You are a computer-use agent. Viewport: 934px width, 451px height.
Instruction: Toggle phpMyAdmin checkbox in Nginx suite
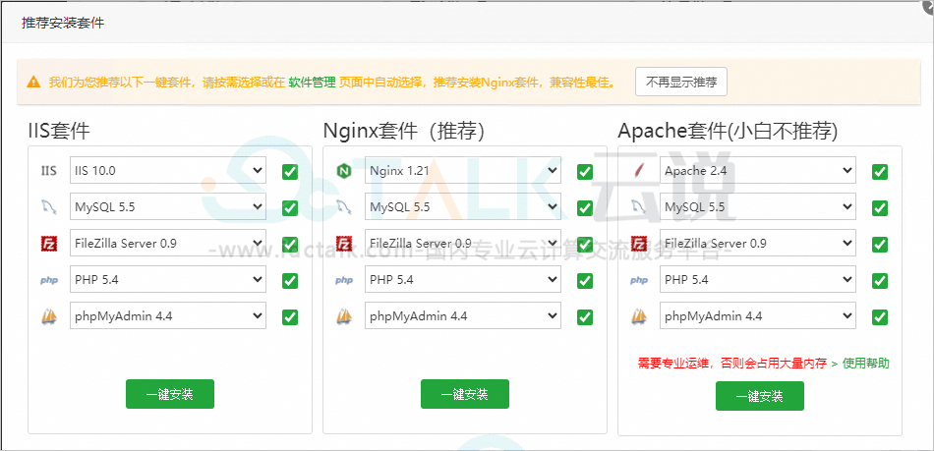(585, 316)
